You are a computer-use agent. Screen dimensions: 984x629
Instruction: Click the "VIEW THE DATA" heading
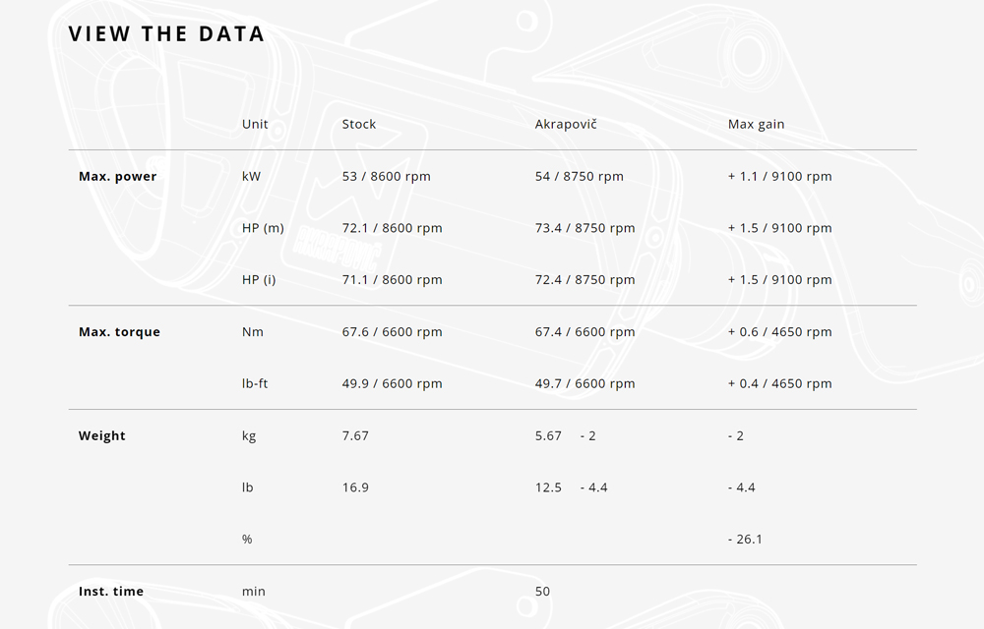point(166,33)
